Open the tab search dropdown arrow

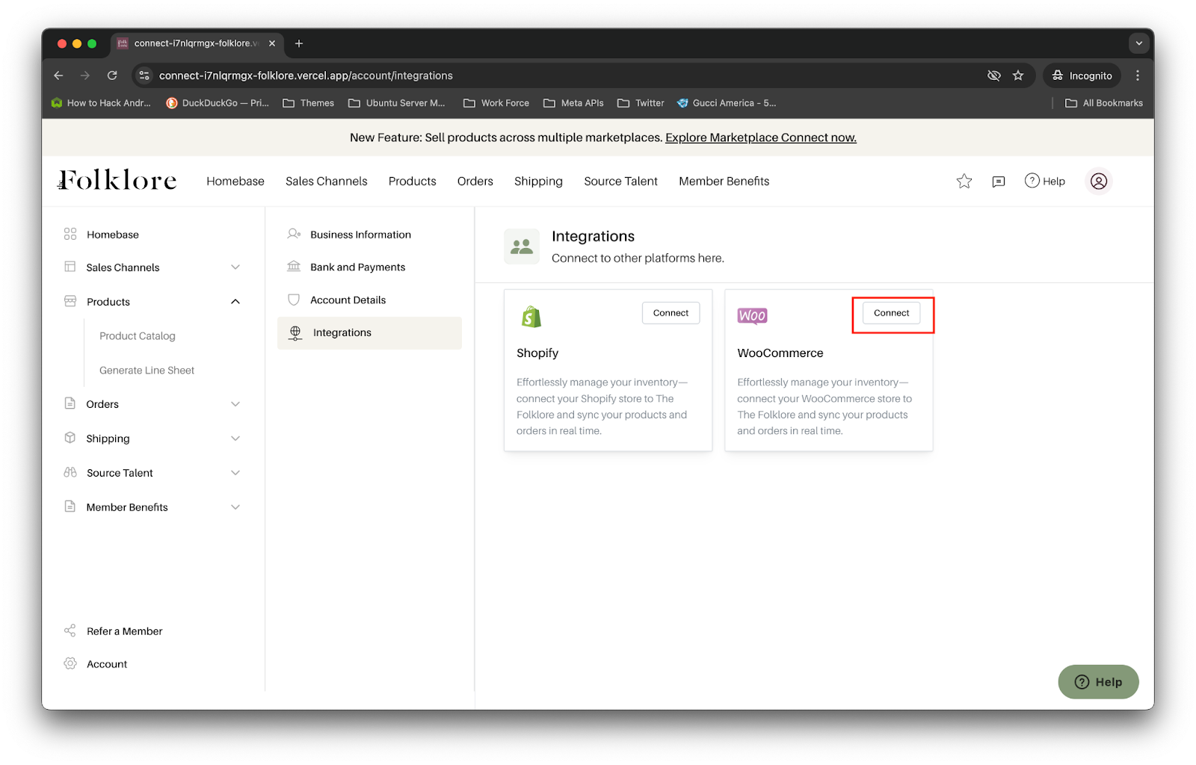[1139, 43]
